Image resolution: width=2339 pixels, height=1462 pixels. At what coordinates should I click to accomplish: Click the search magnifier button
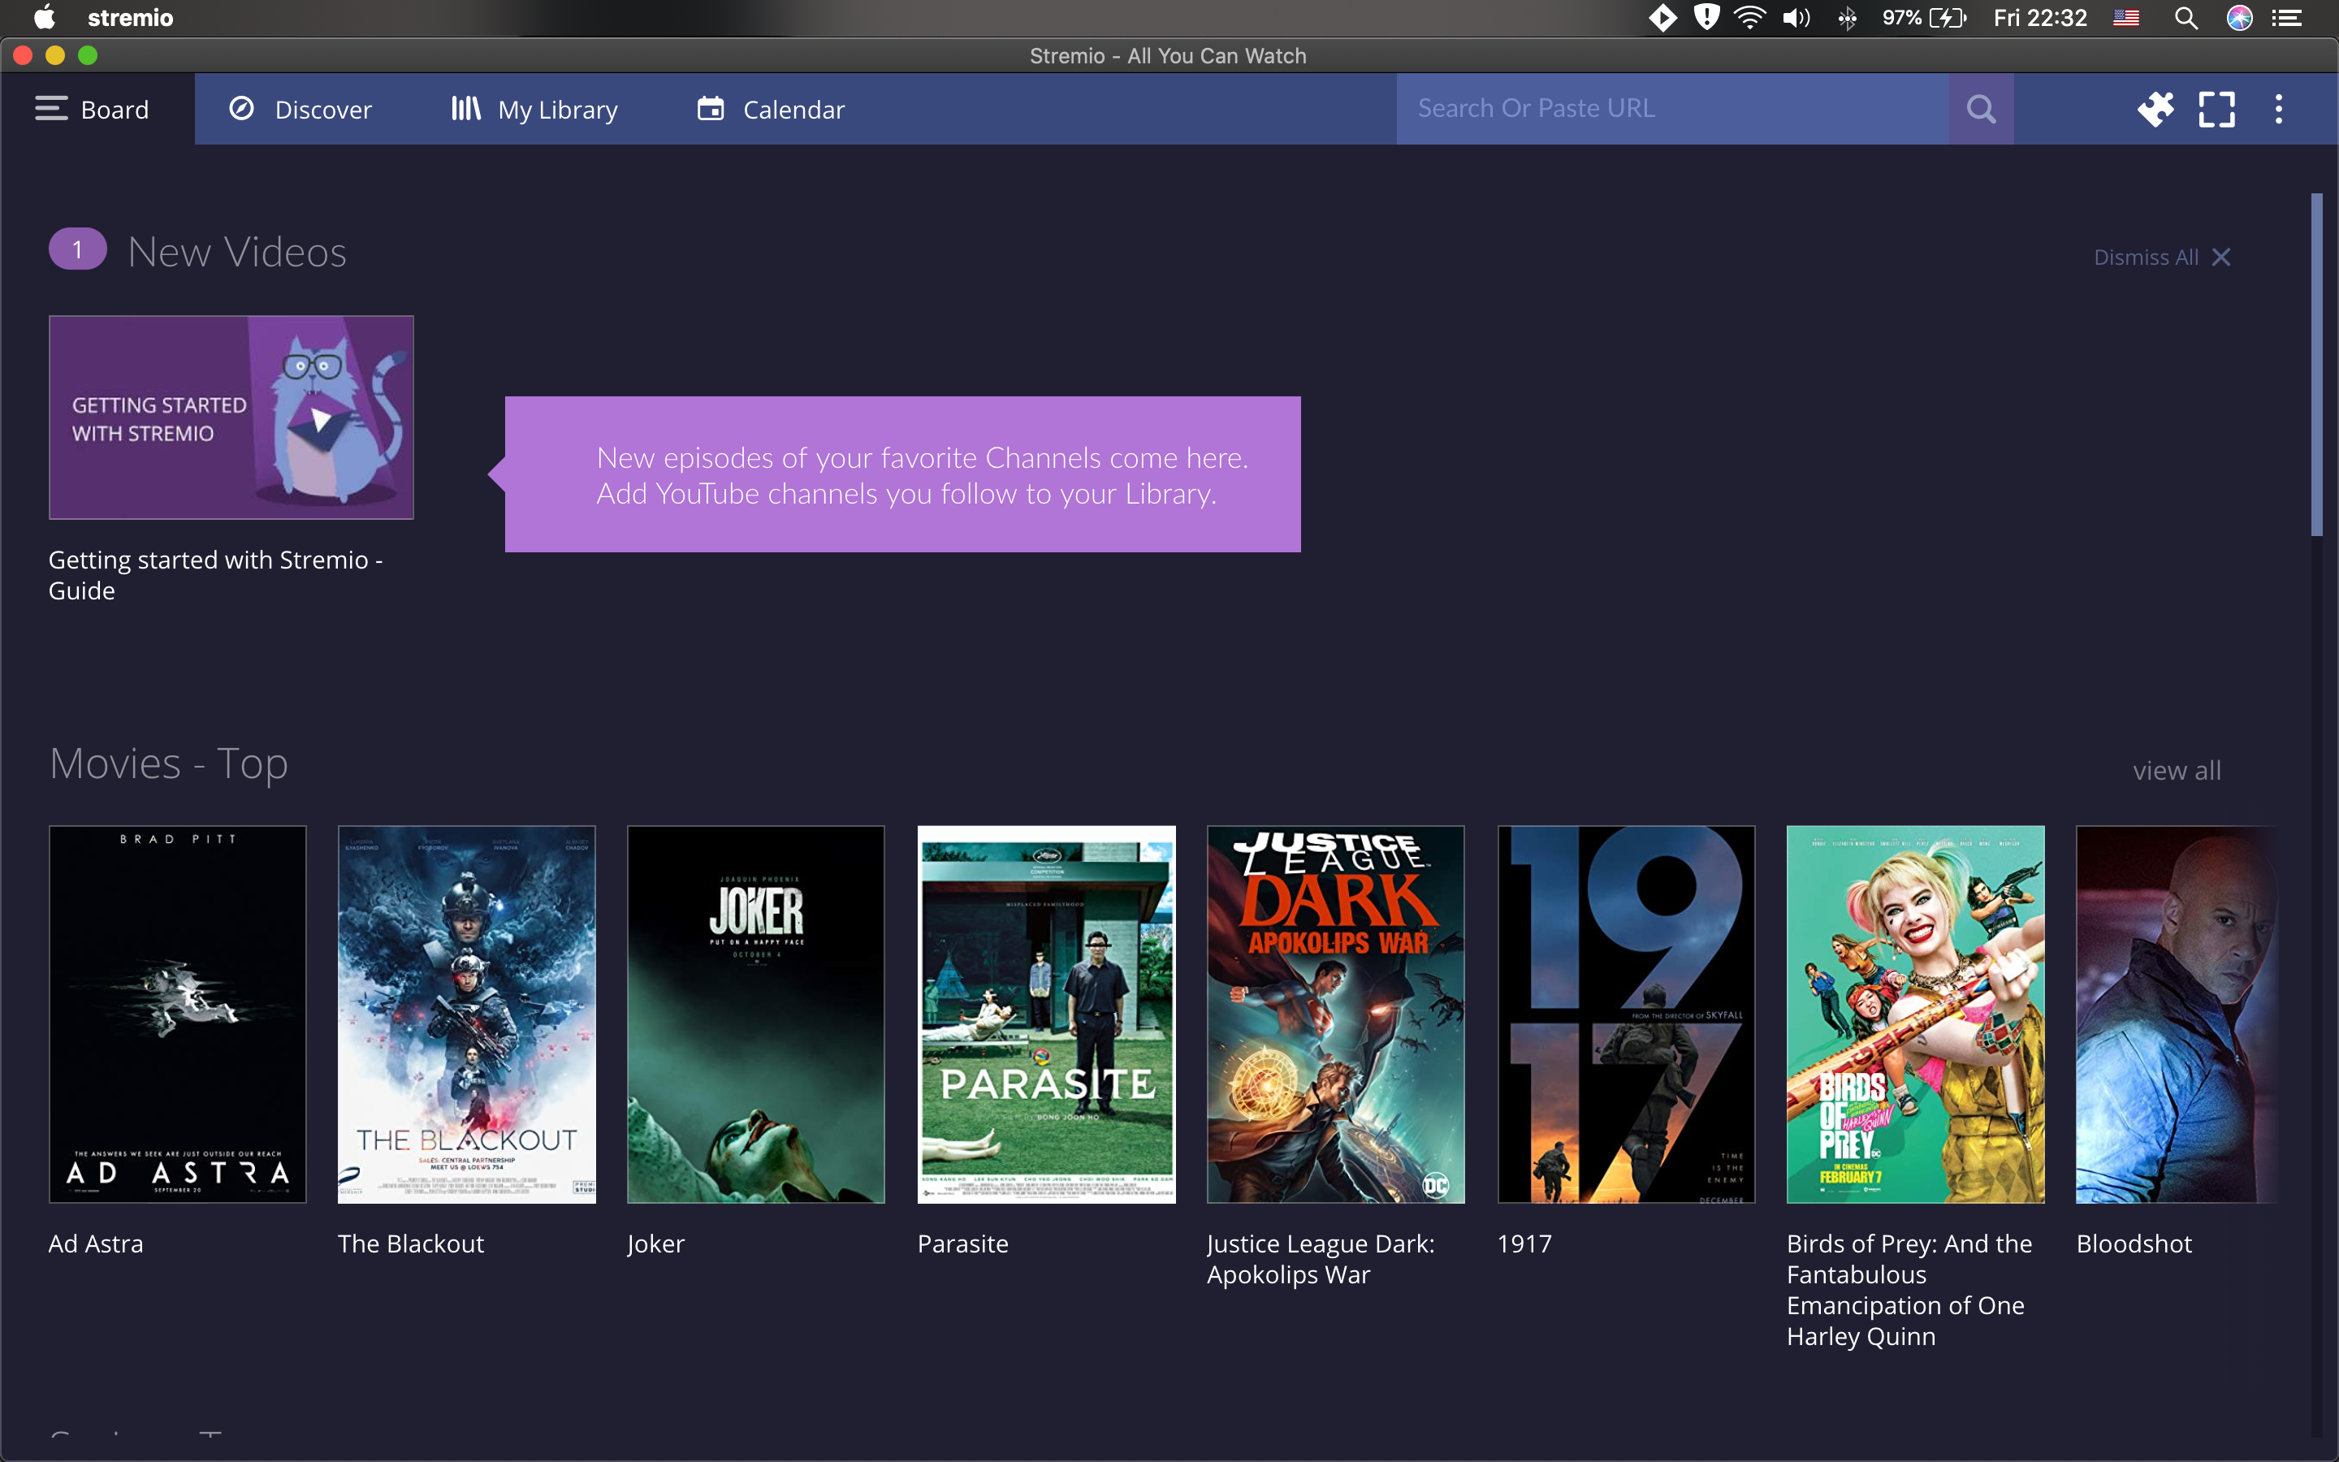click(1982, 108)
